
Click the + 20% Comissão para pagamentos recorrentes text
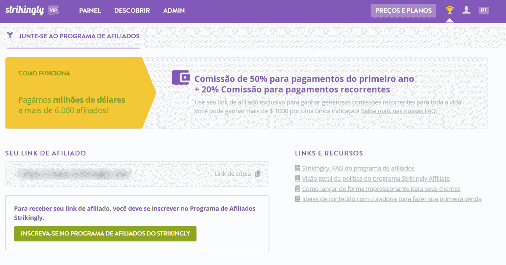[292, 89]
